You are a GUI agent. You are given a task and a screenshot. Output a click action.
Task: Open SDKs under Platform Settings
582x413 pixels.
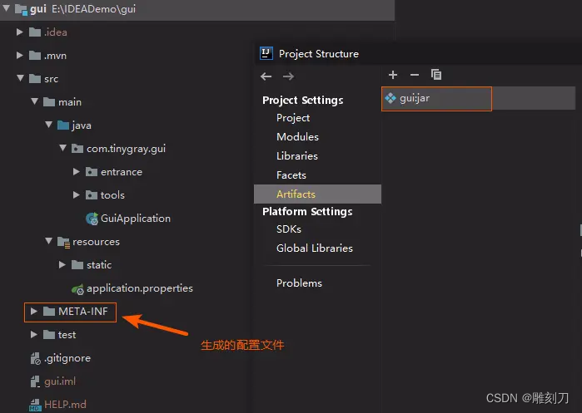tap(289, 229)
